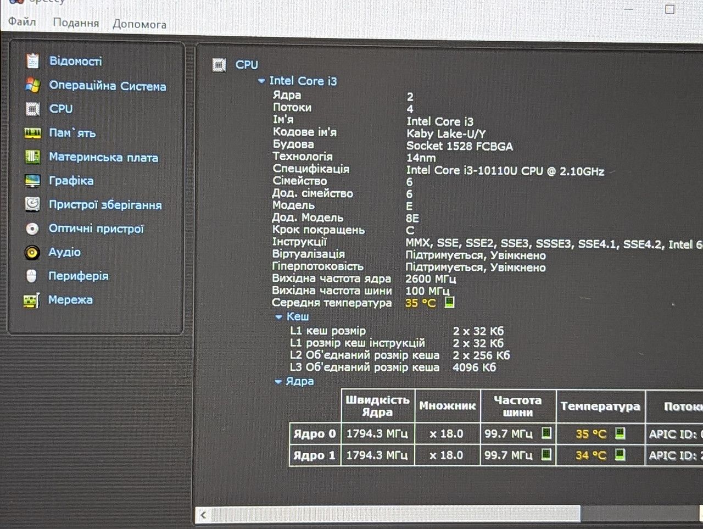Click the Оптичні пристрої disc icon

point(32,229)
